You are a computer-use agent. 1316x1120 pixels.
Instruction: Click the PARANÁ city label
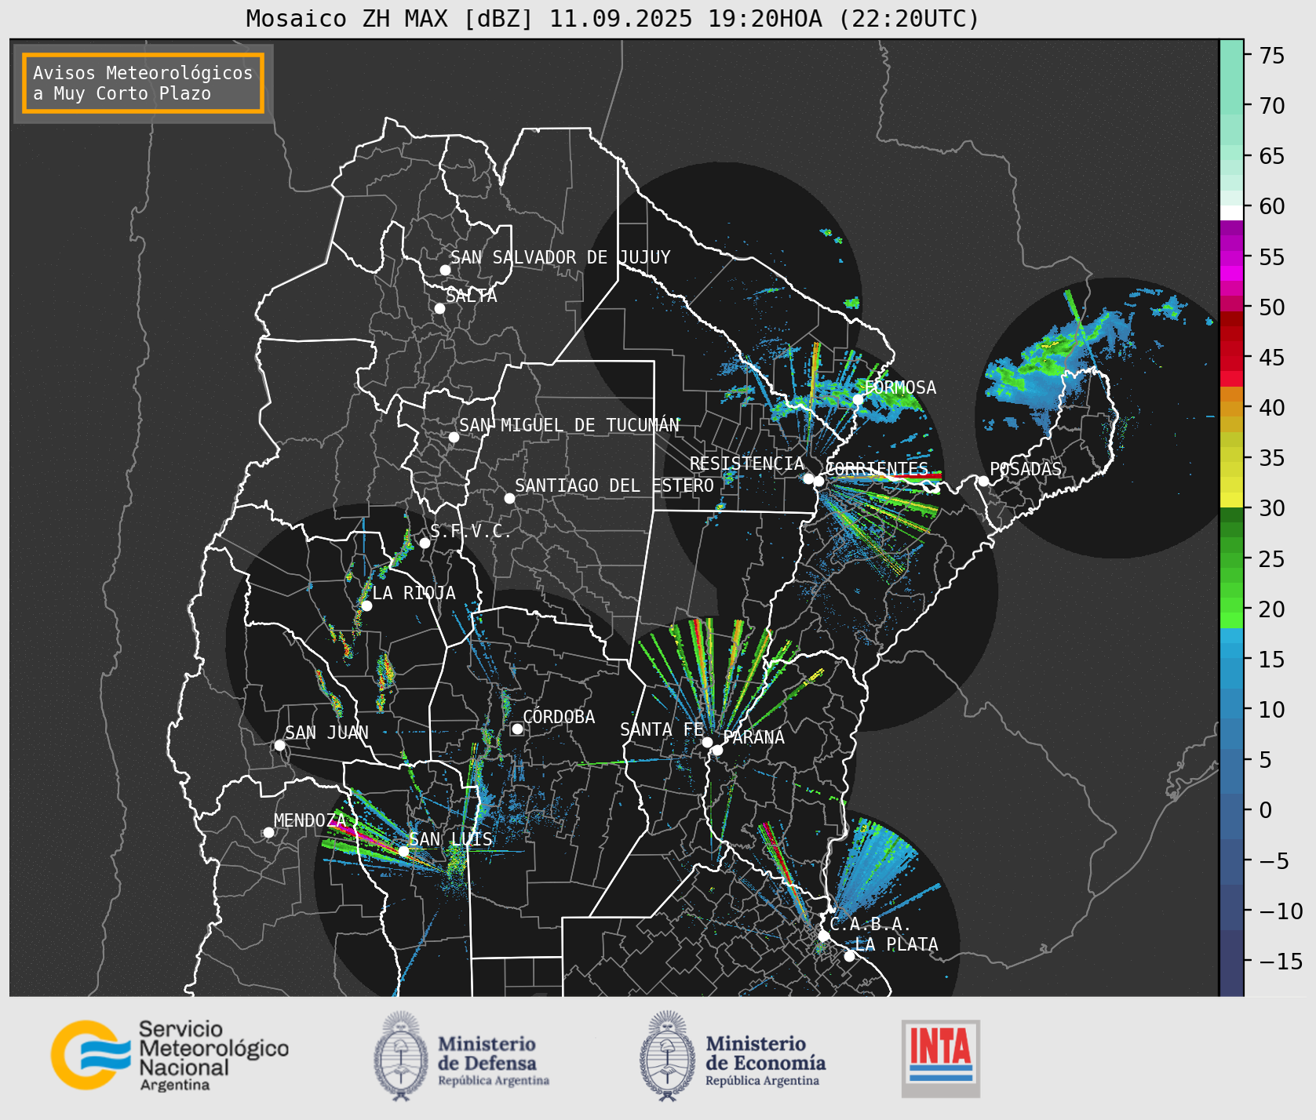tap(754, 737)
